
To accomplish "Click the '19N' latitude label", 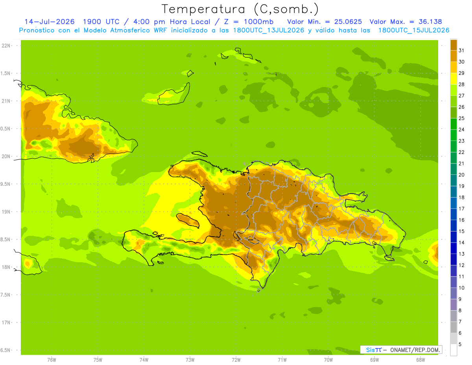I will (x=6, y=211).
